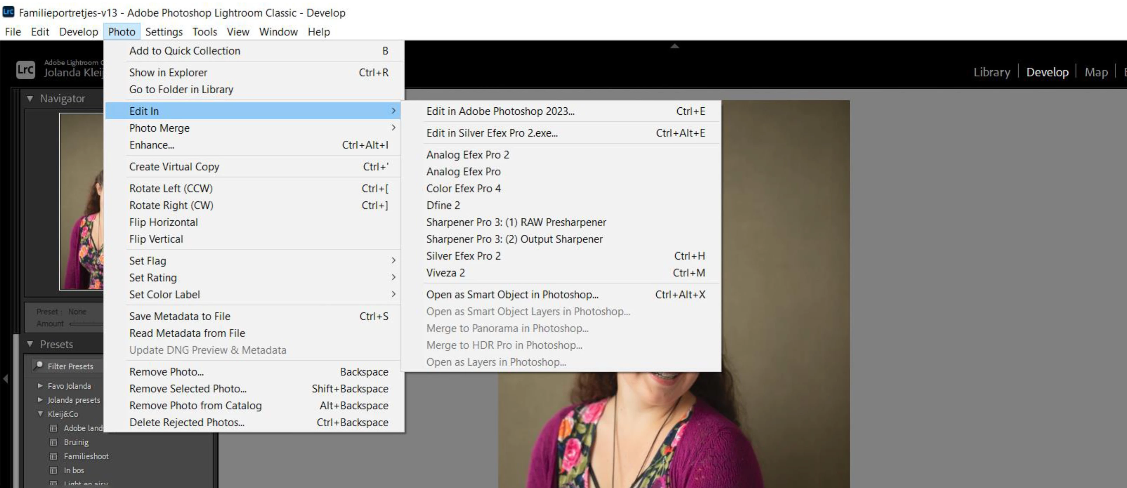The image size is (1127, 488).
Task: Open the Settings menu
Action: click(x=163, y=32)
